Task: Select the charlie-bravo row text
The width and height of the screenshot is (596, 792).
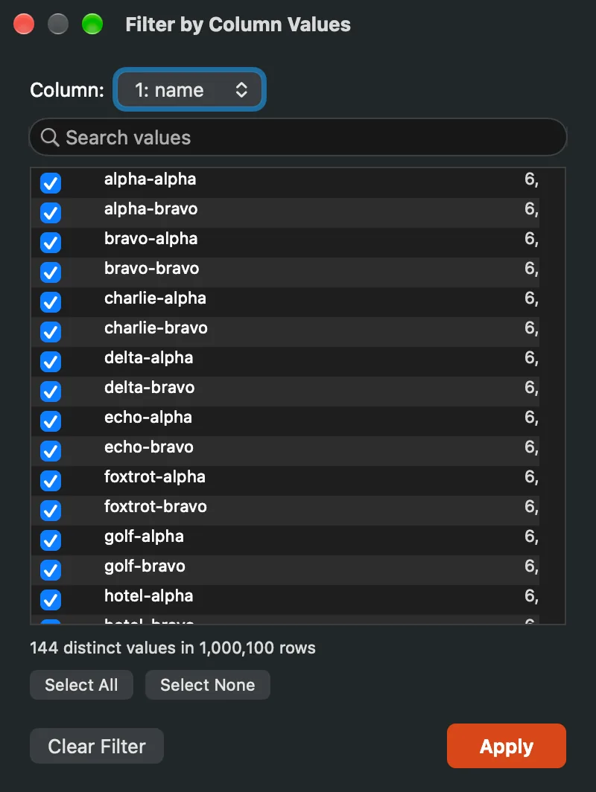Action: (156, 328)
